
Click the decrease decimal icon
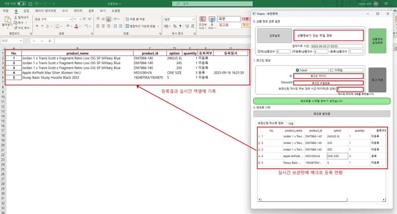[192, 26]
